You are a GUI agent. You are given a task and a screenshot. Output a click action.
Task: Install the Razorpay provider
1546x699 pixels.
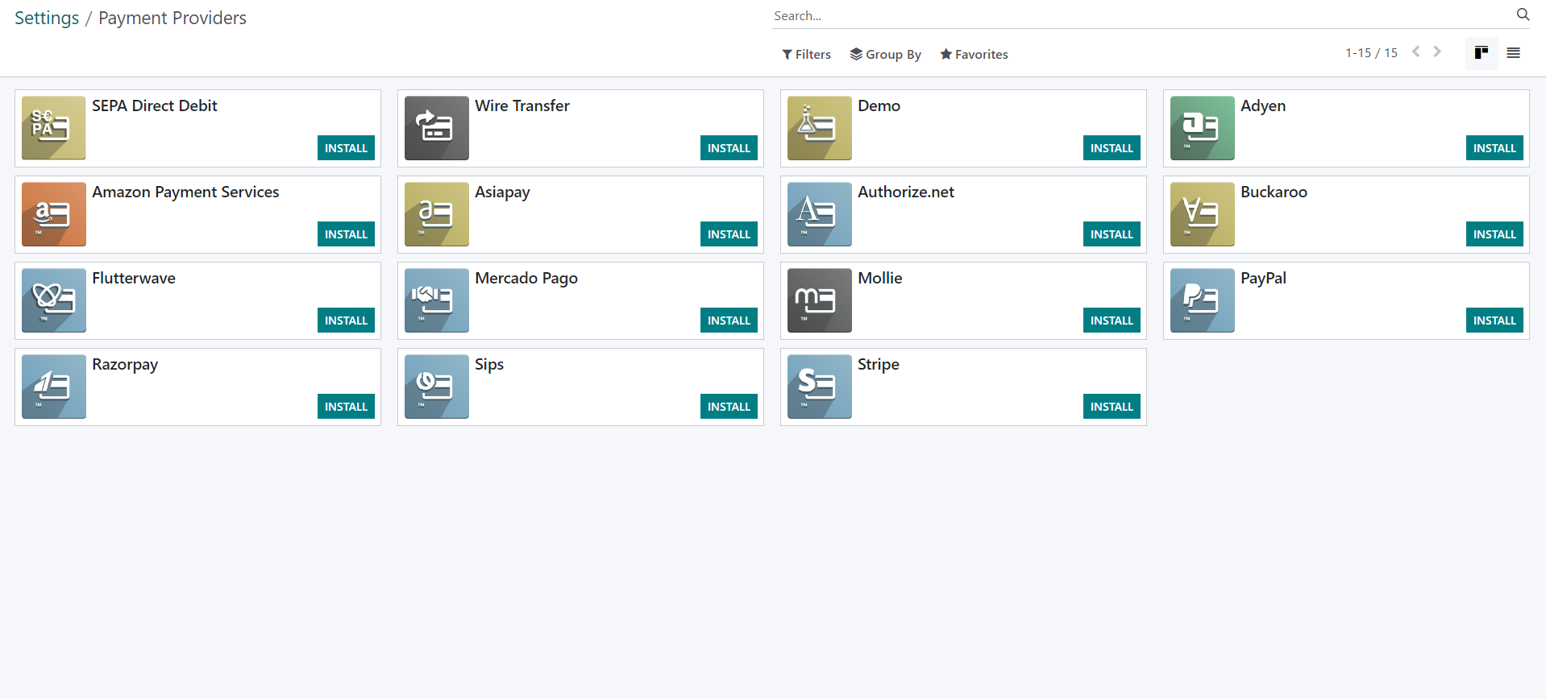tap(346, 407)
